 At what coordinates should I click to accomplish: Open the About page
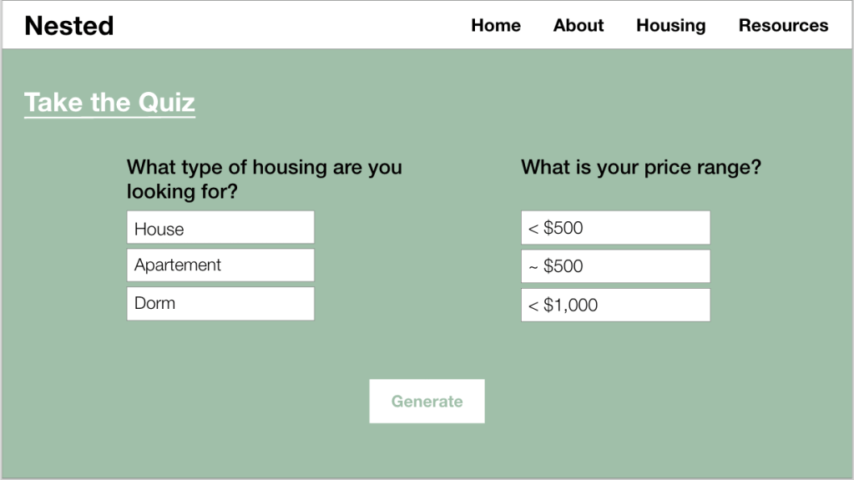pos(578,26)
